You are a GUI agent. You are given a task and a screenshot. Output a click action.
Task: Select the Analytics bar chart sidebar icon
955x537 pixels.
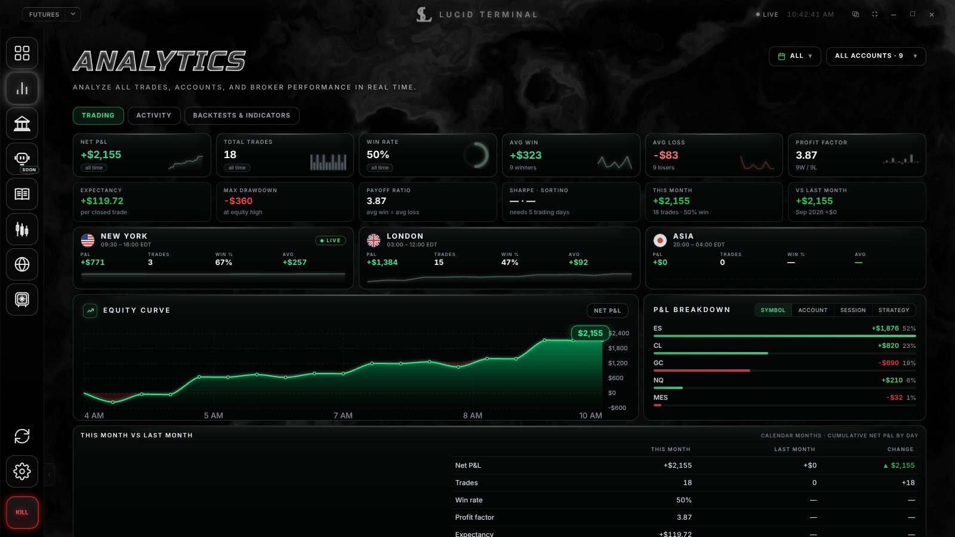pyautogui.click(x=22, y=88)
